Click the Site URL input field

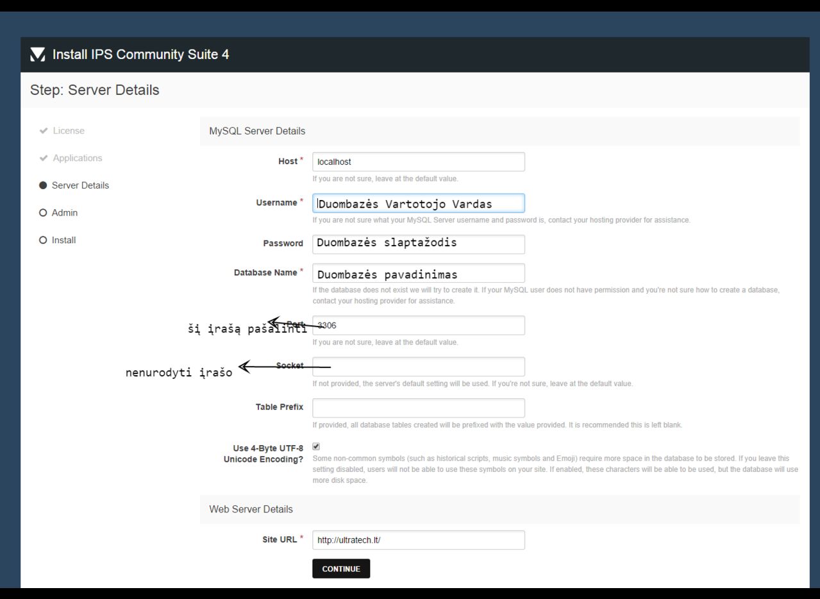[419, 540]
